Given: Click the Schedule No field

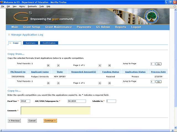Looking at the screenshot, I should coord(111,101).
